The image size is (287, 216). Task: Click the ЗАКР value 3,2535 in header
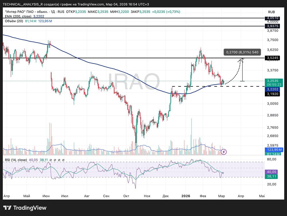tap(145, 12)
